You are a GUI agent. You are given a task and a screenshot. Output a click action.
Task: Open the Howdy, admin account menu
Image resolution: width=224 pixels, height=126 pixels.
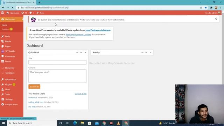pos(212,13)
